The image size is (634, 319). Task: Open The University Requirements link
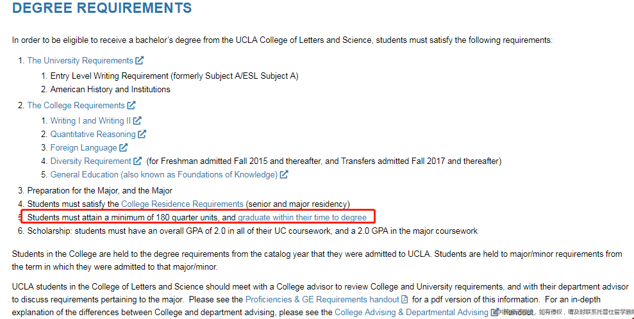coord(79,61)
